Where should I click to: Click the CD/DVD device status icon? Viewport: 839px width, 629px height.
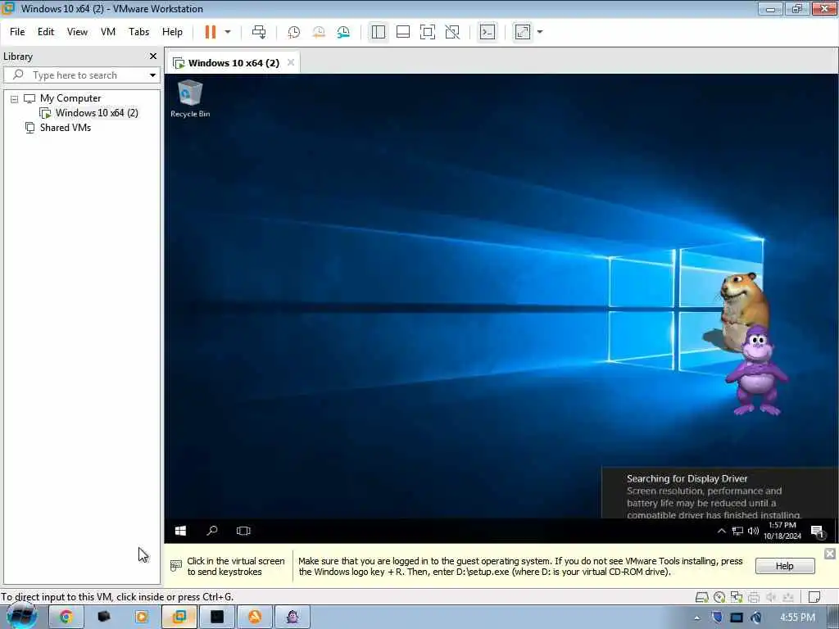(719, 597)
